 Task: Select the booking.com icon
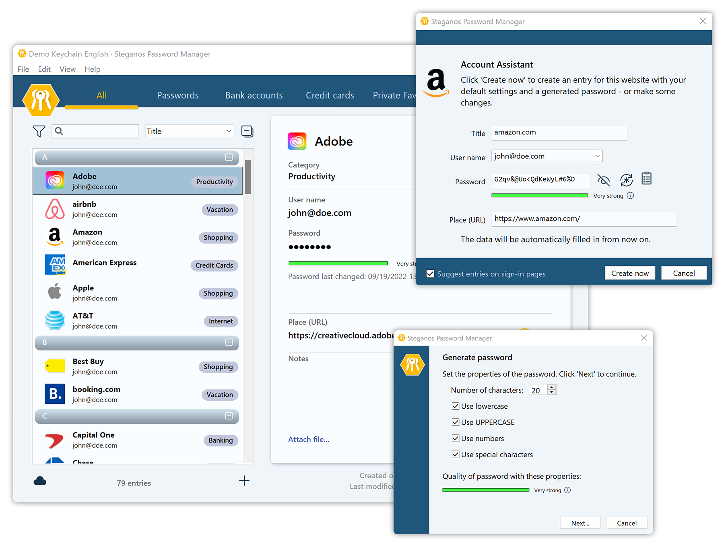(x=55, y=394)
